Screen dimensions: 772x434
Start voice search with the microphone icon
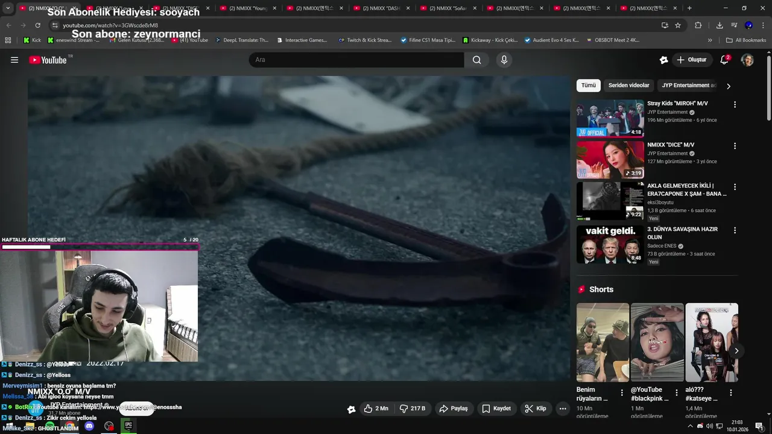[504, 60]
